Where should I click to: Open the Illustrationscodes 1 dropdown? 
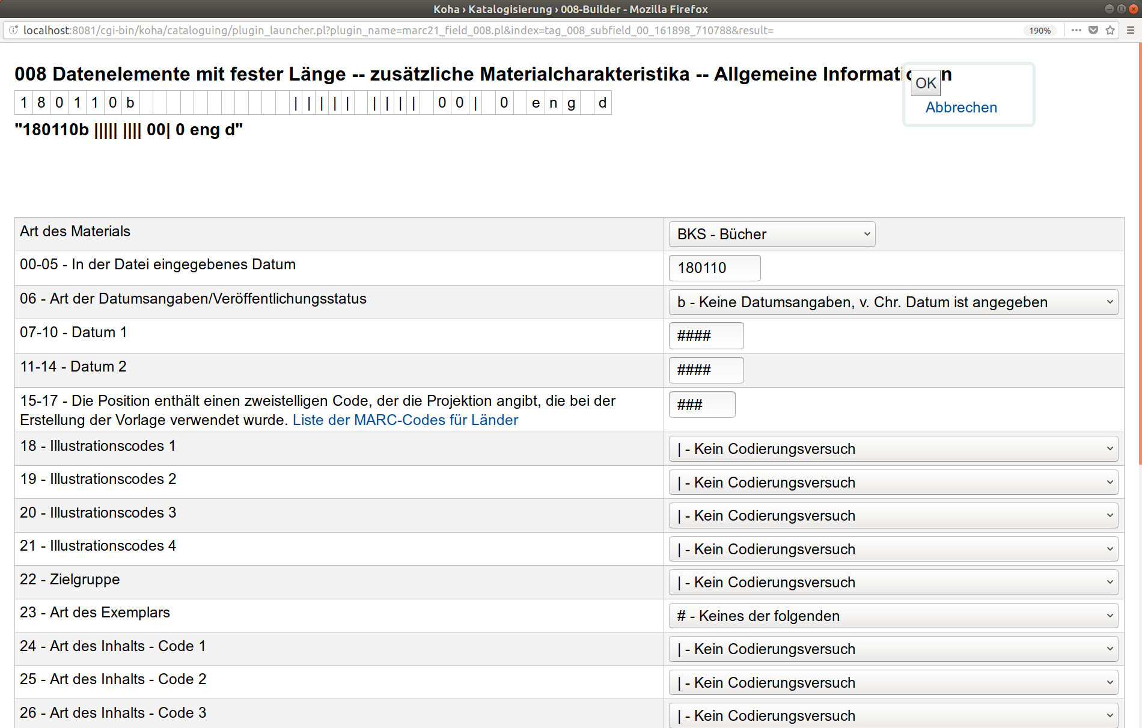pos(893,449)
